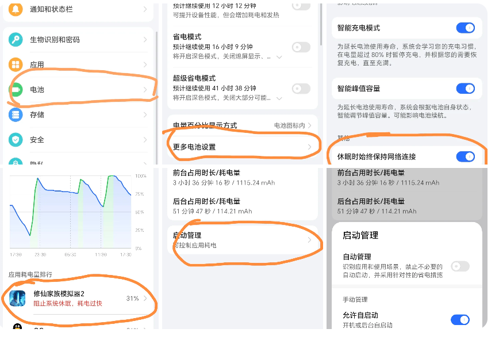
Task: Toggle the allow auto-start (允许自启动) switch
Action: (x=460, y=320)
